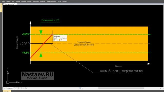Viewport: 164px width, 92px height.
Task: Open the Растр menu
Action: [59, 2]
